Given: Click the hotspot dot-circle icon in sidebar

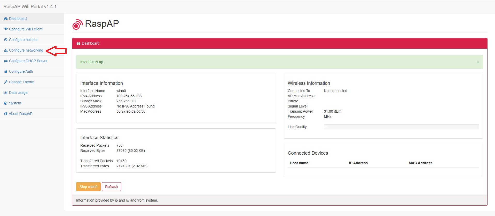Looking at the screenshot, I should (x=6, y=40).
